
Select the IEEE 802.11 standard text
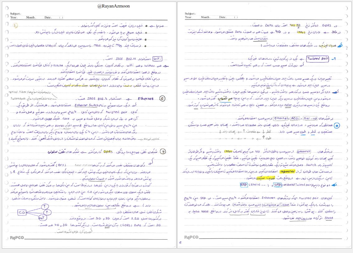point(126,59)
